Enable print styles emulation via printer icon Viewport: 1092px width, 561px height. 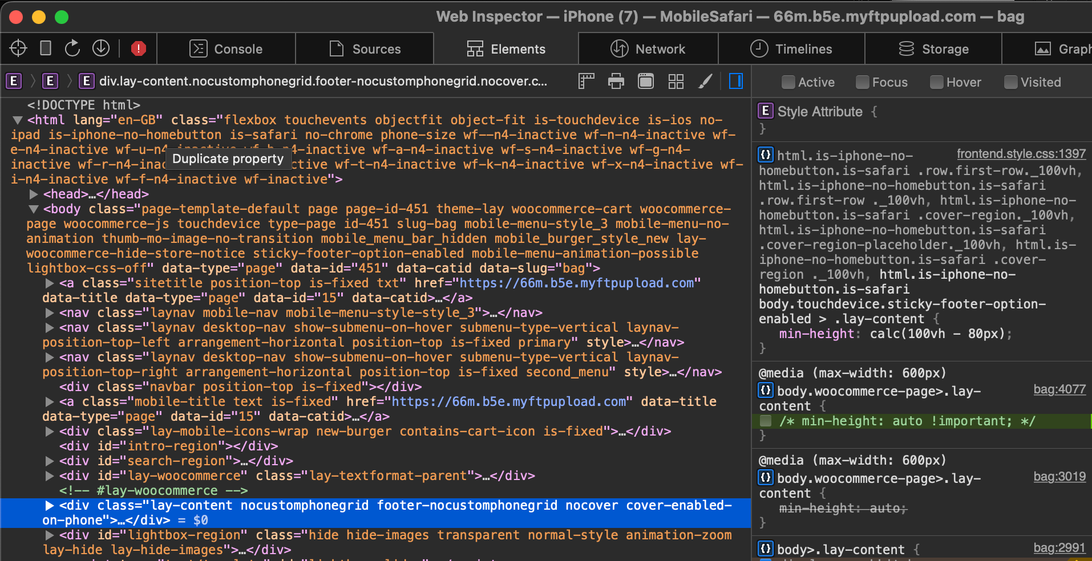(616, 81)
